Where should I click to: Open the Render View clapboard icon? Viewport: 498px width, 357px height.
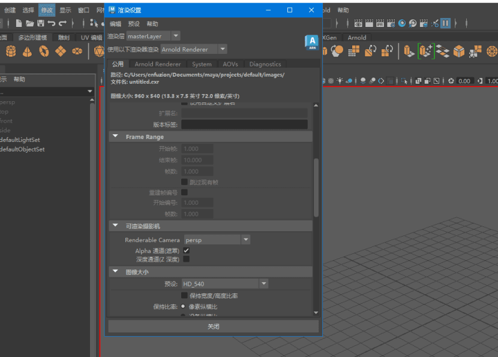pyautogui.click(x=358, y=23)
